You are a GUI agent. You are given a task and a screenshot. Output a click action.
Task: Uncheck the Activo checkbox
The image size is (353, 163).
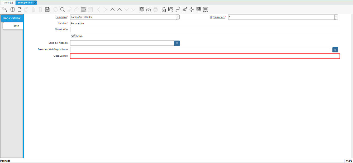point(73,36)
